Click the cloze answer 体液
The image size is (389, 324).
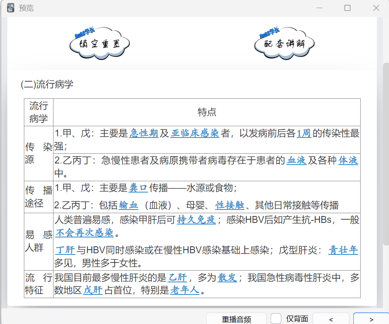point(348,160)
